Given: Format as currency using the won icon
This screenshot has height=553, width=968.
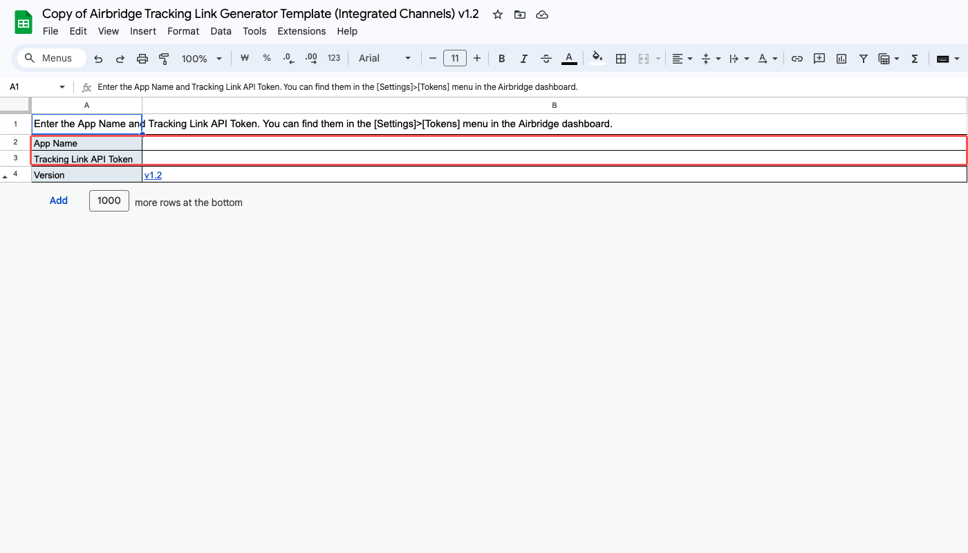Looking at the screenshot, I should click(x=244, y=59).
